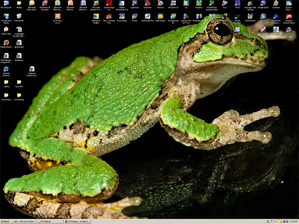Viewport: 299px width, 224px height.
Task: Launch the Google Earth shortcut
Action: point(263,4)
